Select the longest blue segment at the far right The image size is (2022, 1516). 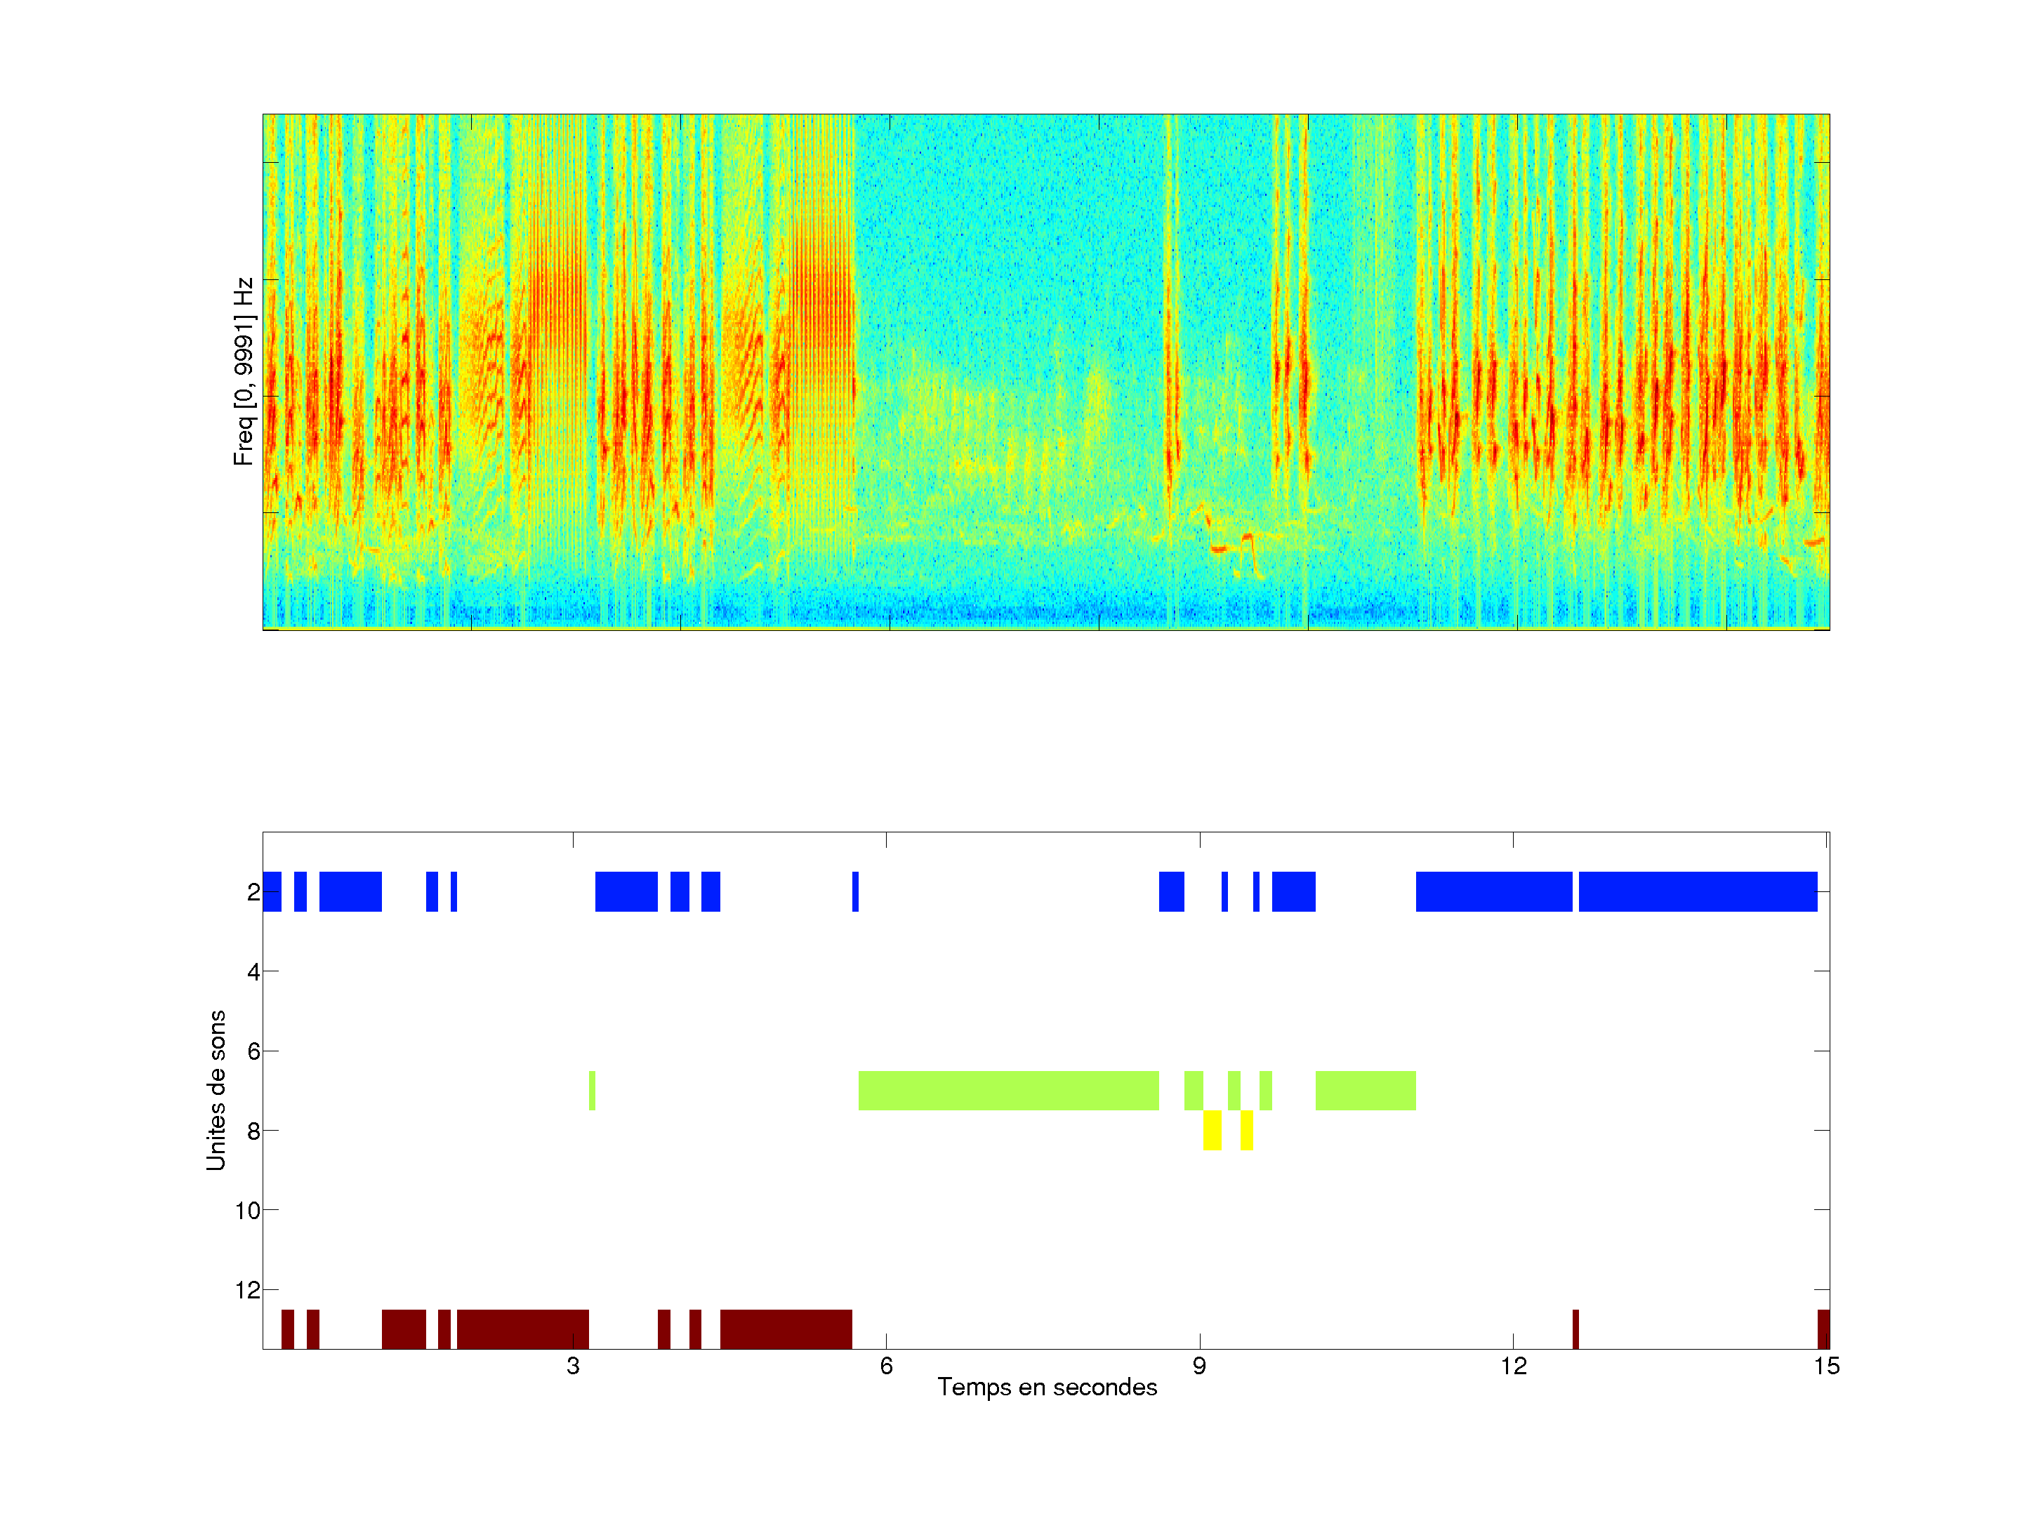coord(1698,892)
